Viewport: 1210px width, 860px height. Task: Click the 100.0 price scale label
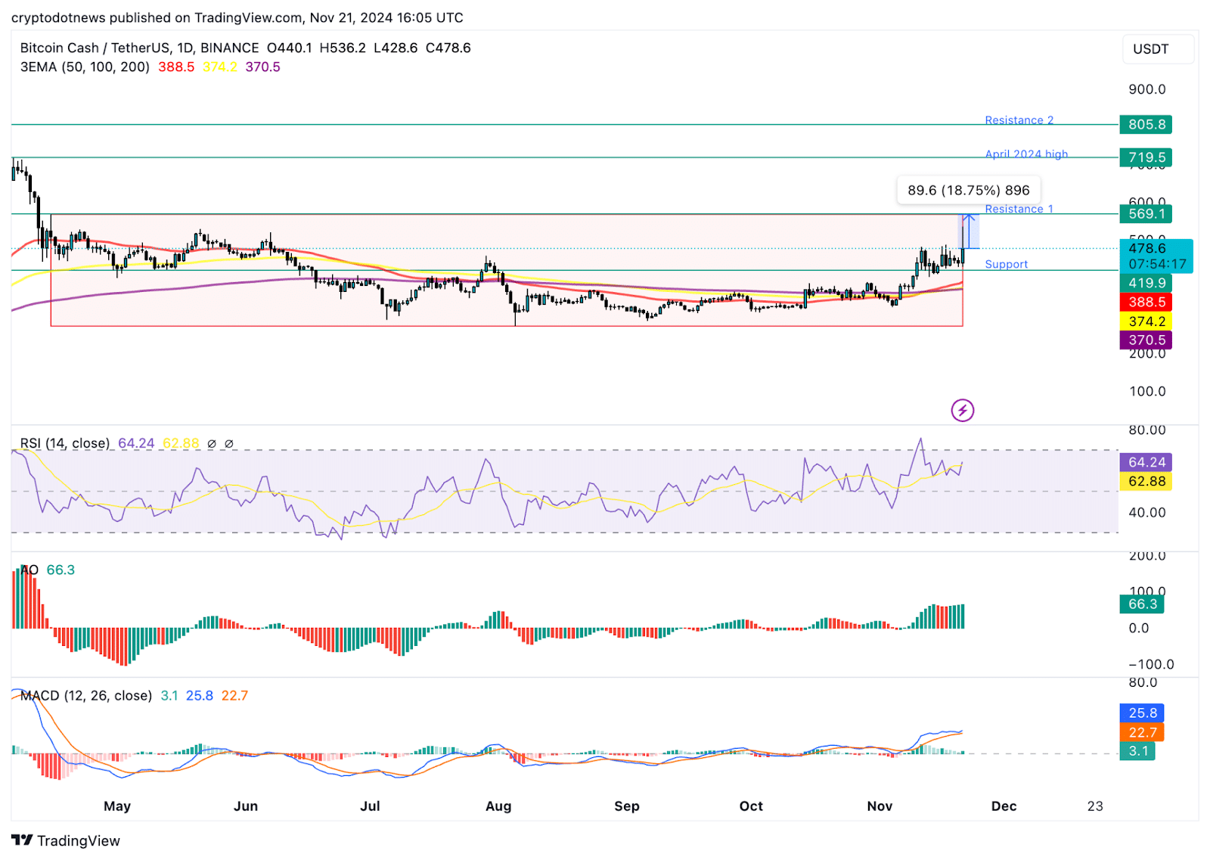1147,391
